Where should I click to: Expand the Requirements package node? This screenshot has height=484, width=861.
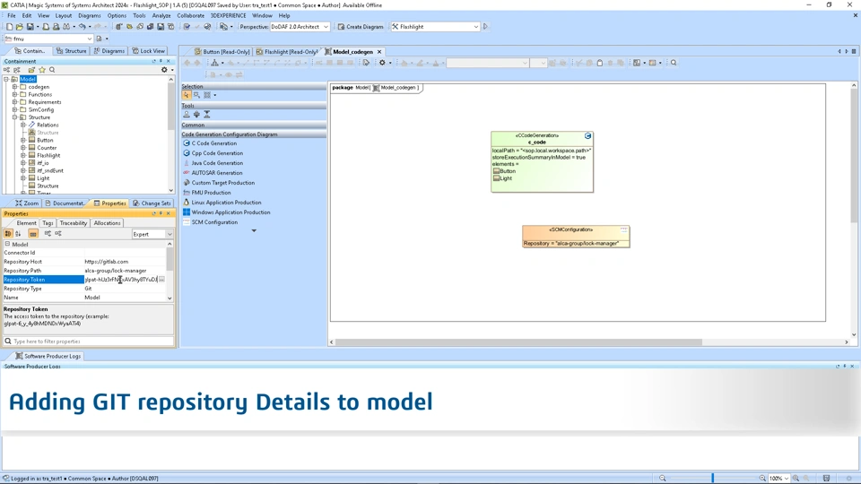click(x=15, y=102)
